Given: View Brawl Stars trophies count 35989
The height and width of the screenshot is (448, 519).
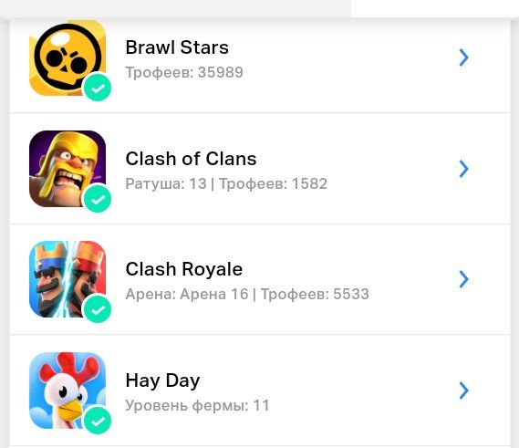Looking at the screenshot, I should (184, 72).
